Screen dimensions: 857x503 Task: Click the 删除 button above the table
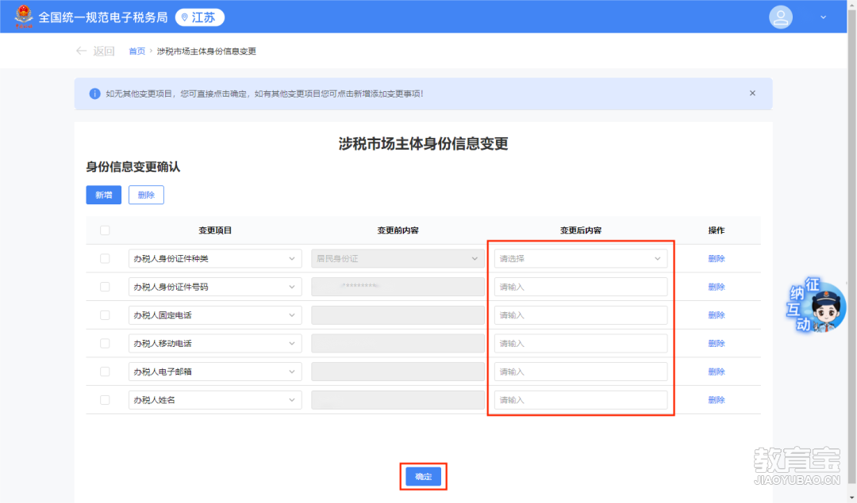pyautogui.click(x=146, y=195)
